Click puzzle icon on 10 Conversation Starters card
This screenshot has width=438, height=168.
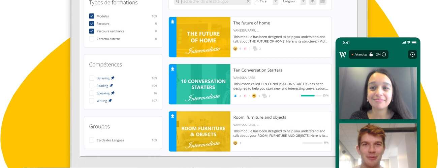(173, 69)
